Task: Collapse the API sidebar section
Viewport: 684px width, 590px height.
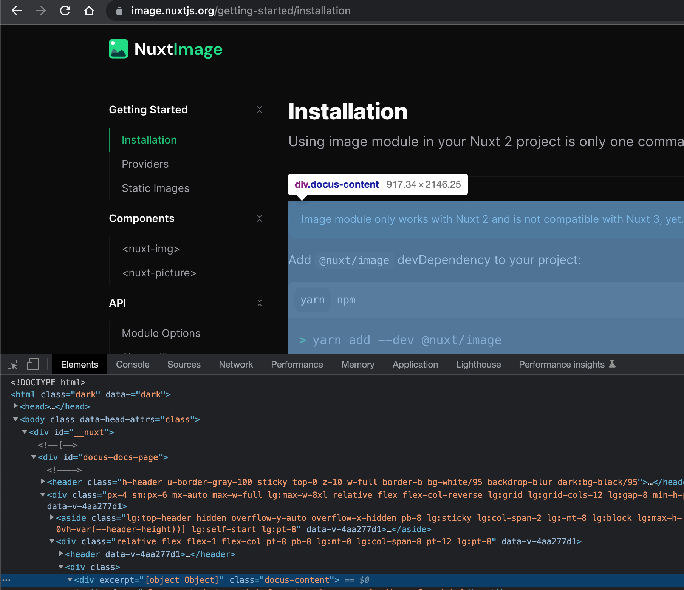Action: point(260,303)
